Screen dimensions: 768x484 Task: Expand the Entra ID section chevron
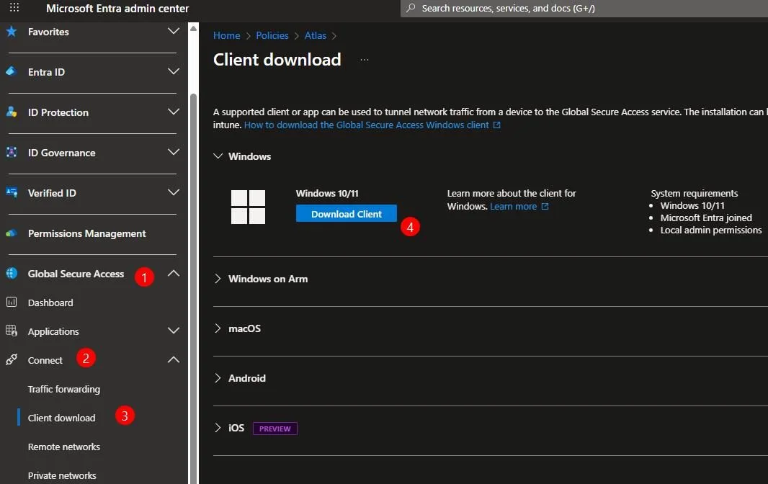174,71
